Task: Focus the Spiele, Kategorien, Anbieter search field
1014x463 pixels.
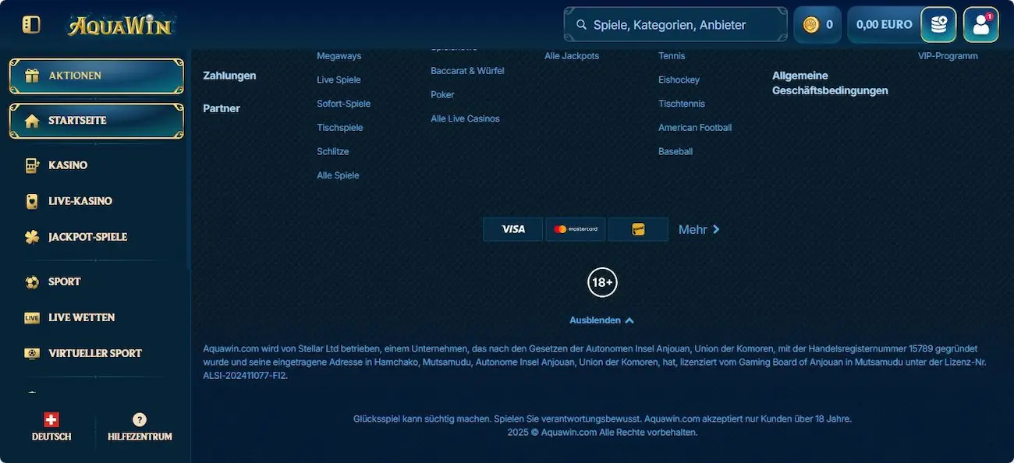Action: (675, 25)
